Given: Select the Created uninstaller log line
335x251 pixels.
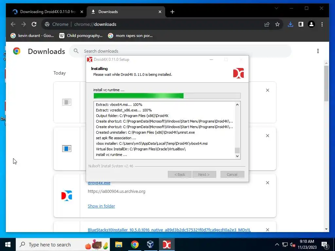Looking at the screenshot, I should (x=146, y=132).
